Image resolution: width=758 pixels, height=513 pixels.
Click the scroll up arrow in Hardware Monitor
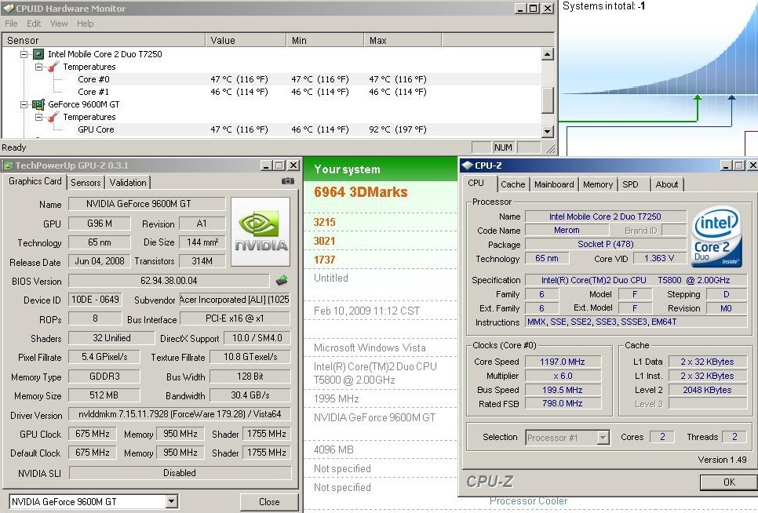pos(547,53)
